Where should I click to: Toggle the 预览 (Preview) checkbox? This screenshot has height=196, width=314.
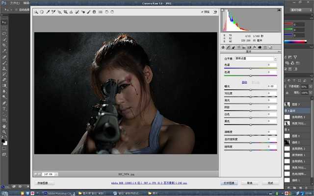click(x=203, y=11)
